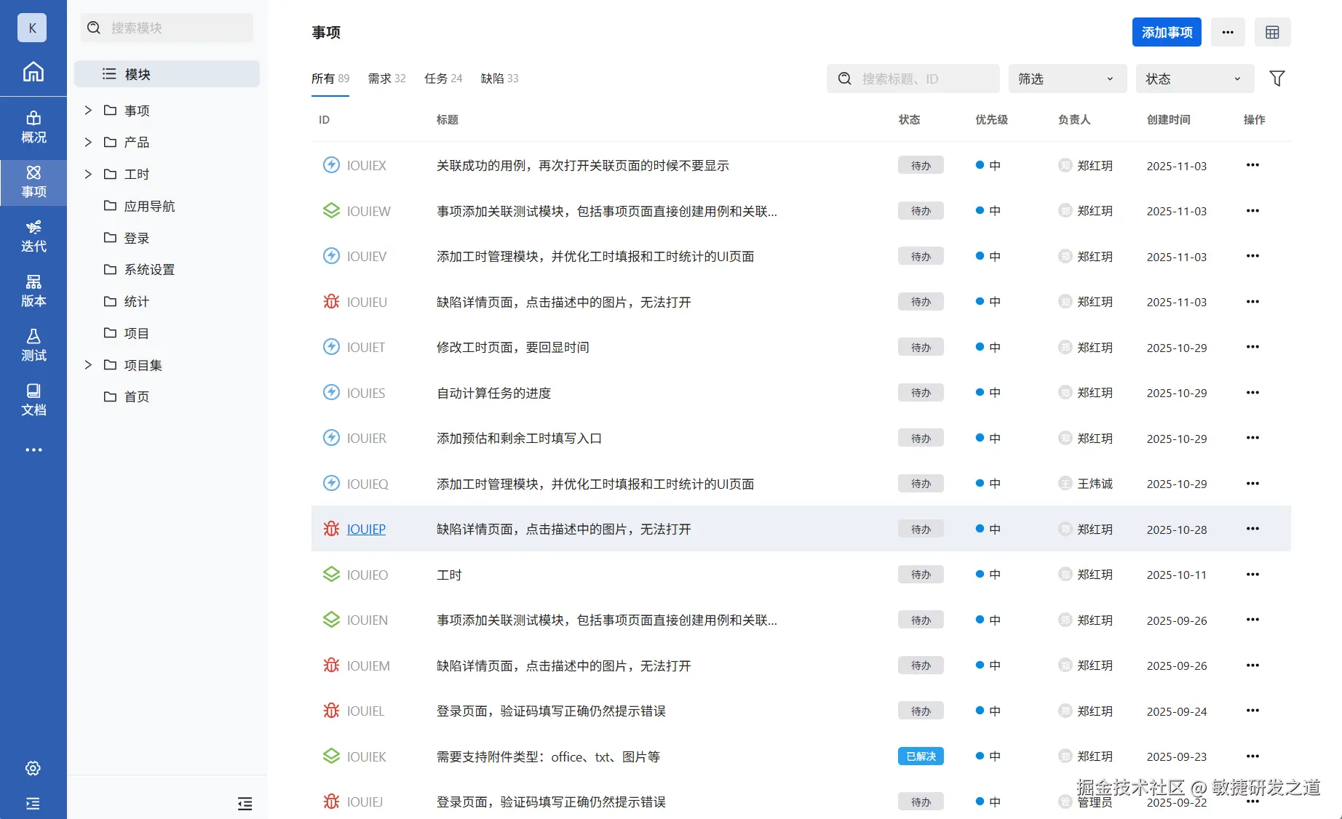Open settings gear in left rail

pyautogui.click(x=33, y=768)
